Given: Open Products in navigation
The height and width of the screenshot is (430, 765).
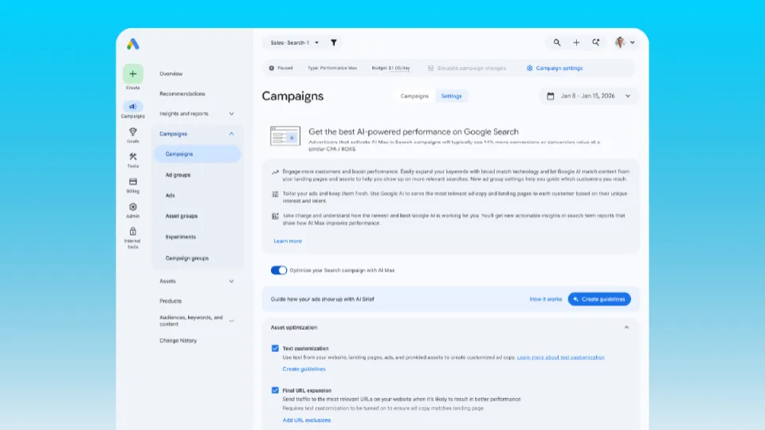Looking at the screenshot, I should [x=171, y=301].
